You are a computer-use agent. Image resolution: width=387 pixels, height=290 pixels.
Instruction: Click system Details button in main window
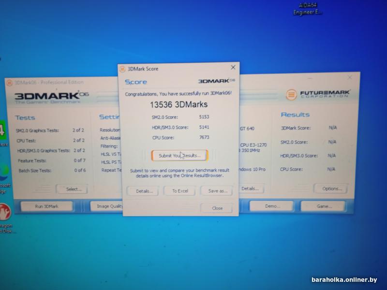[250, 188]
